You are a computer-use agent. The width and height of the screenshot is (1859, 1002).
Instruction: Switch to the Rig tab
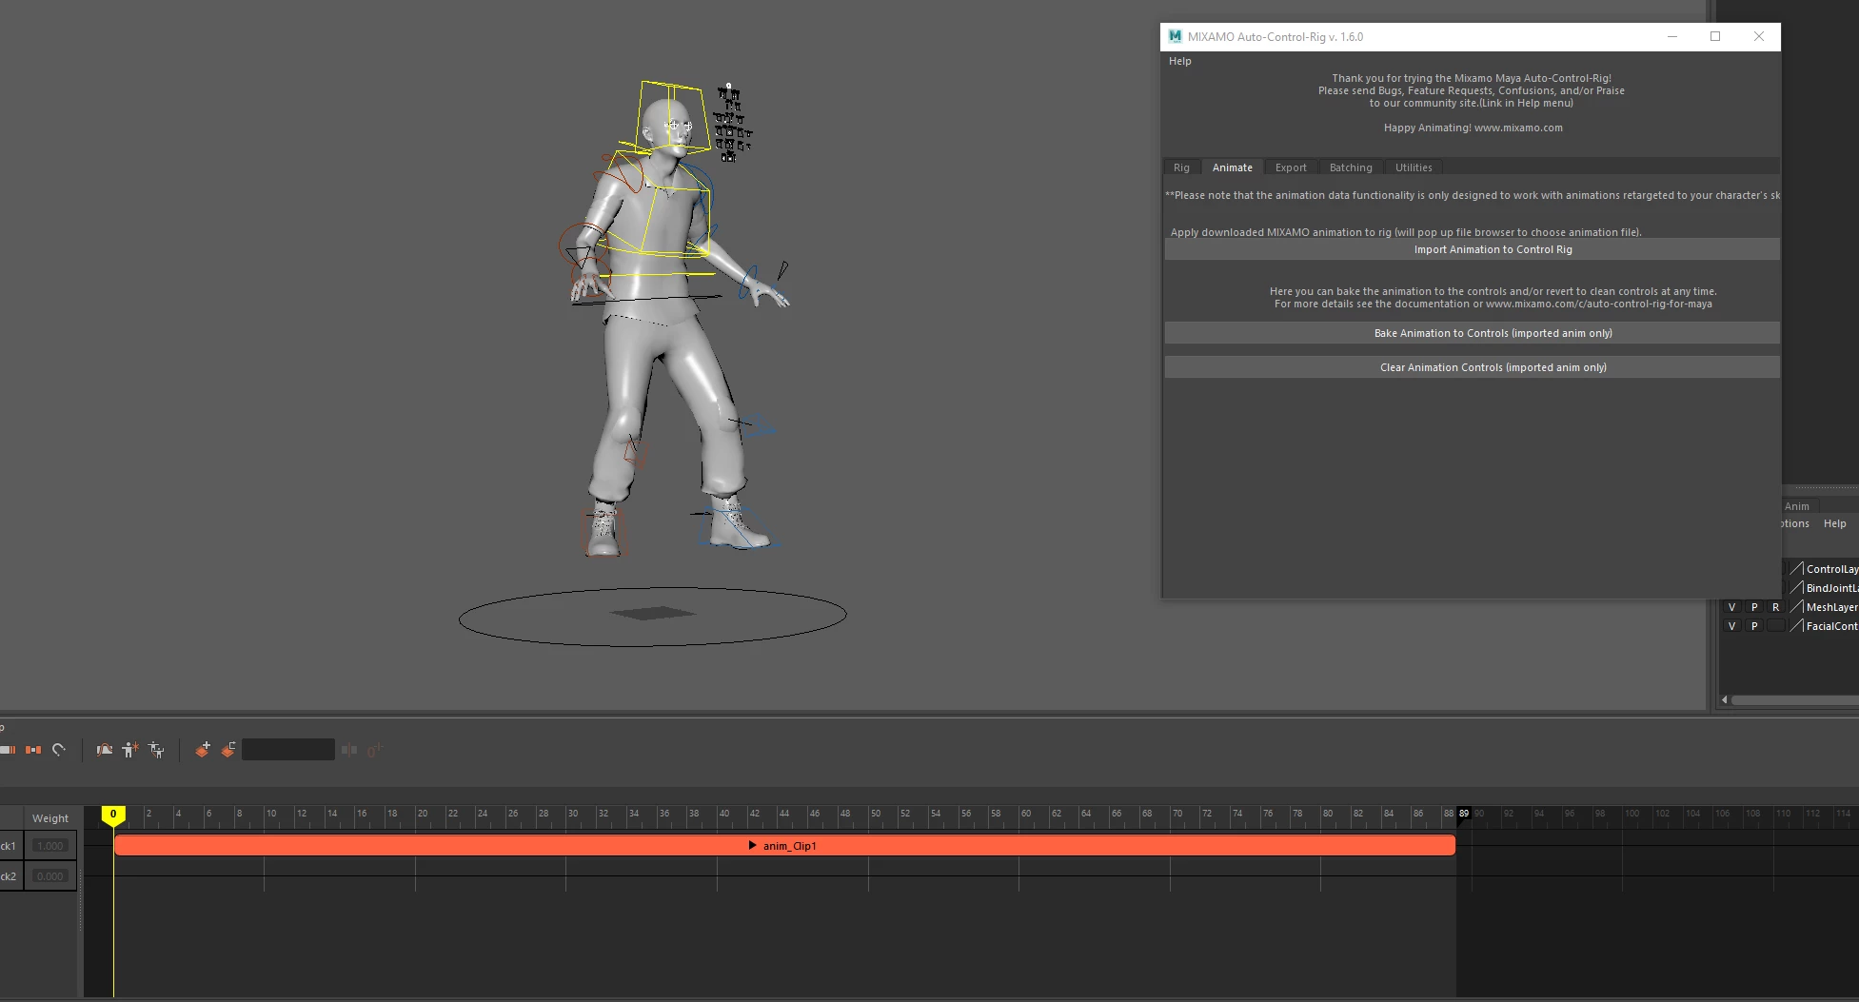pos(1181,167)
